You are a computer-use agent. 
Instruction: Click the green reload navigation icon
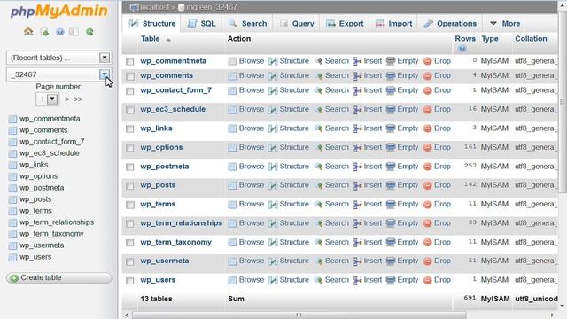(89, 32)
